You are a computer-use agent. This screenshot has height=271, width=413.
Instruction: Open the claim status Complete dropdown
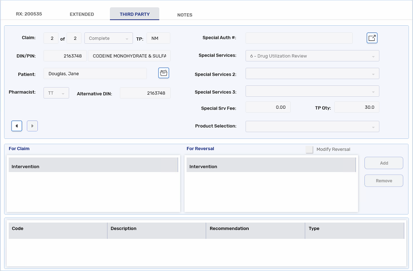tap(109, 38)
